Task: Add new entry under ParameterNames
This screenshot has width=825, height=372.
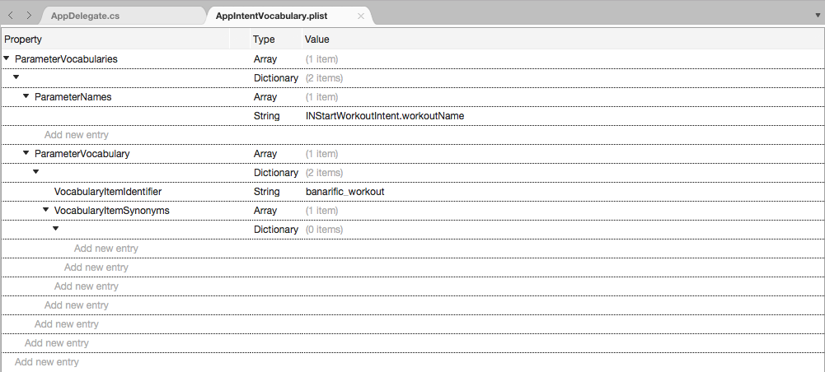Action: (76, 135)
